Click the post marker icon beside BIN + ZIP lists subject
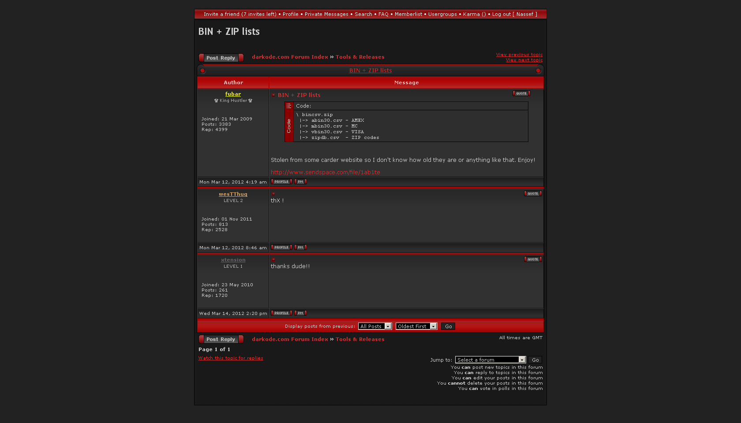This screenshot has height=423, width=741. (273, 95)
